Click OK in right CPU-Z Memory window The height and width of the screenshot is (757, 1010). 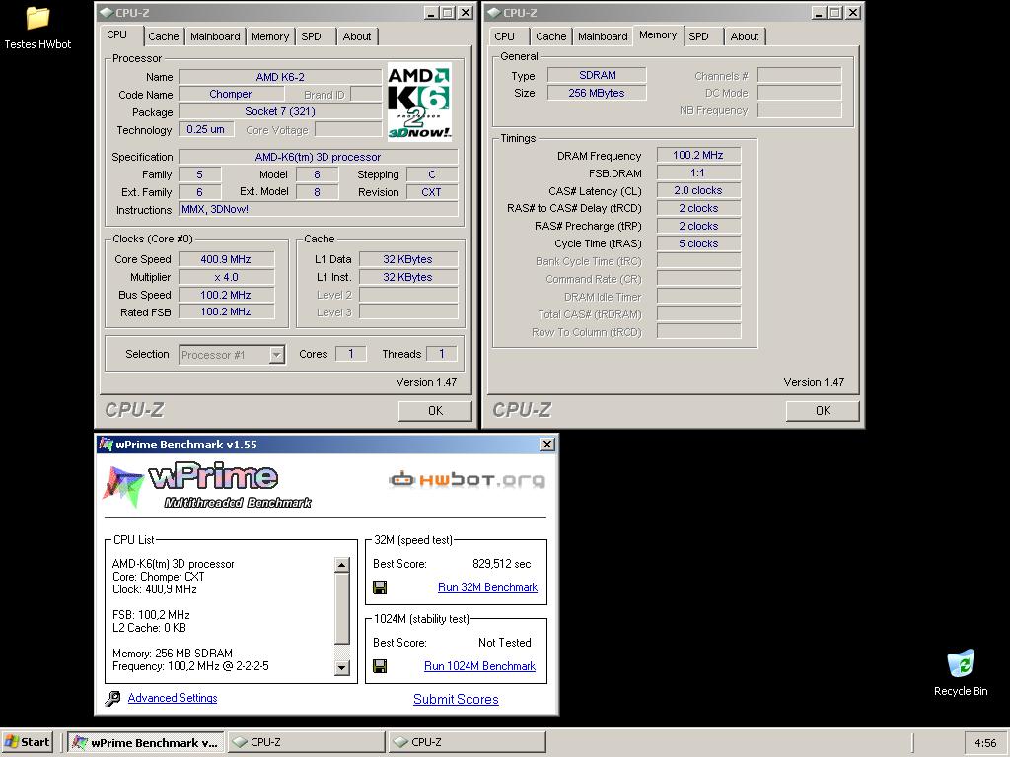pyautogui.click(x=823, y=411)
